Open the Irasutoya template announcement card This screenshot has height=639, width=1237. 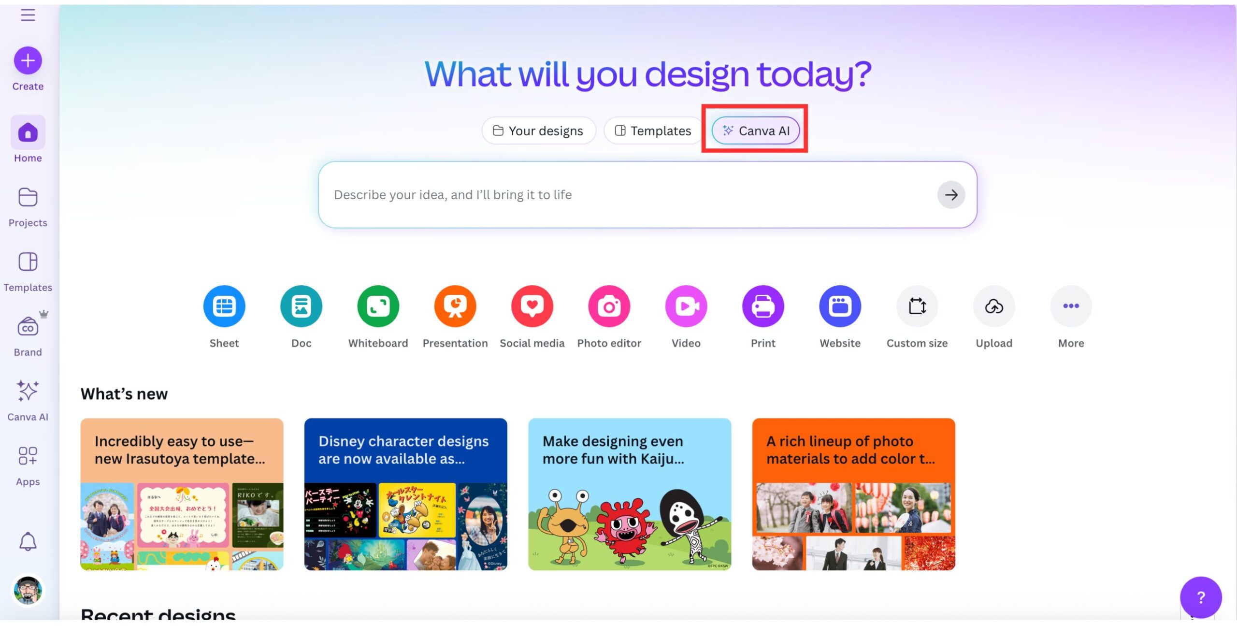click(x=182, y=494)
